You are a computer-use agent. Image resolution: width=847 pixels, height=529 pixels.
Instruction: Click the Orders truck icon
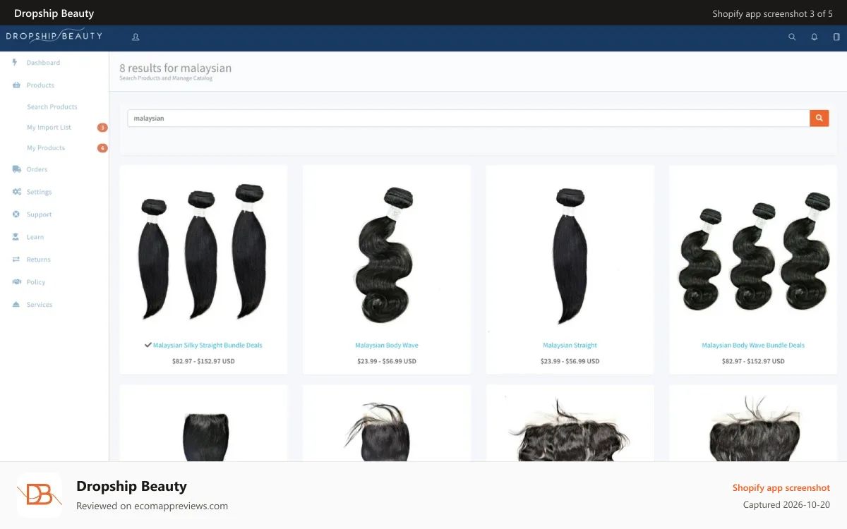point(16,169)
